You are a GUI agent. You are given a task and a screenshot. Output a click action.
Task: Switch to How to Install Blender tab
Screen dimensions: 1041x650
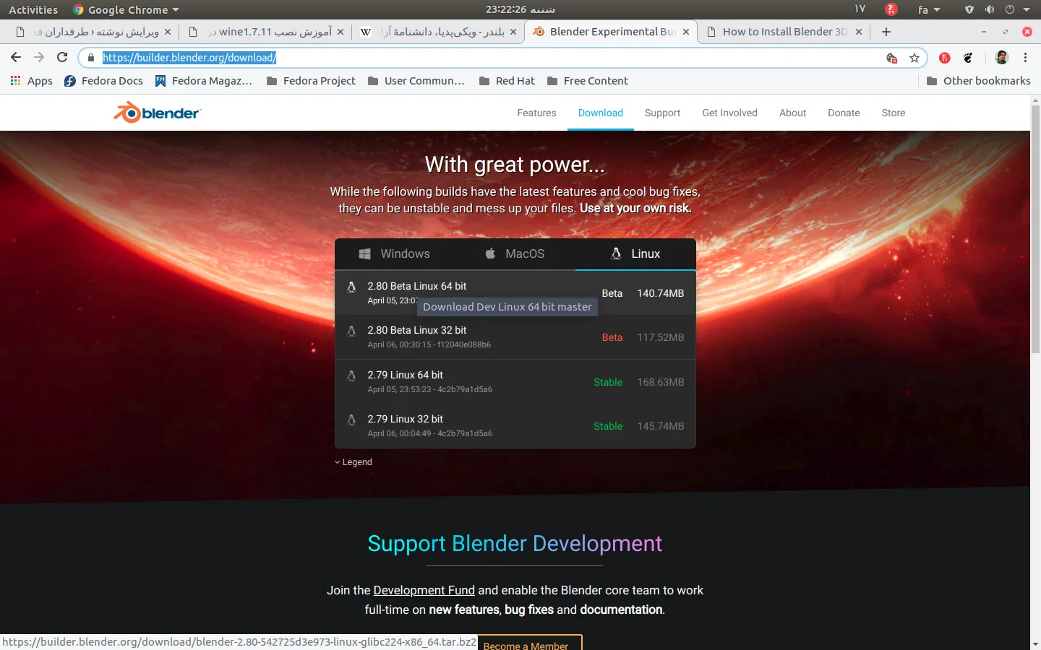coord(784,32)
